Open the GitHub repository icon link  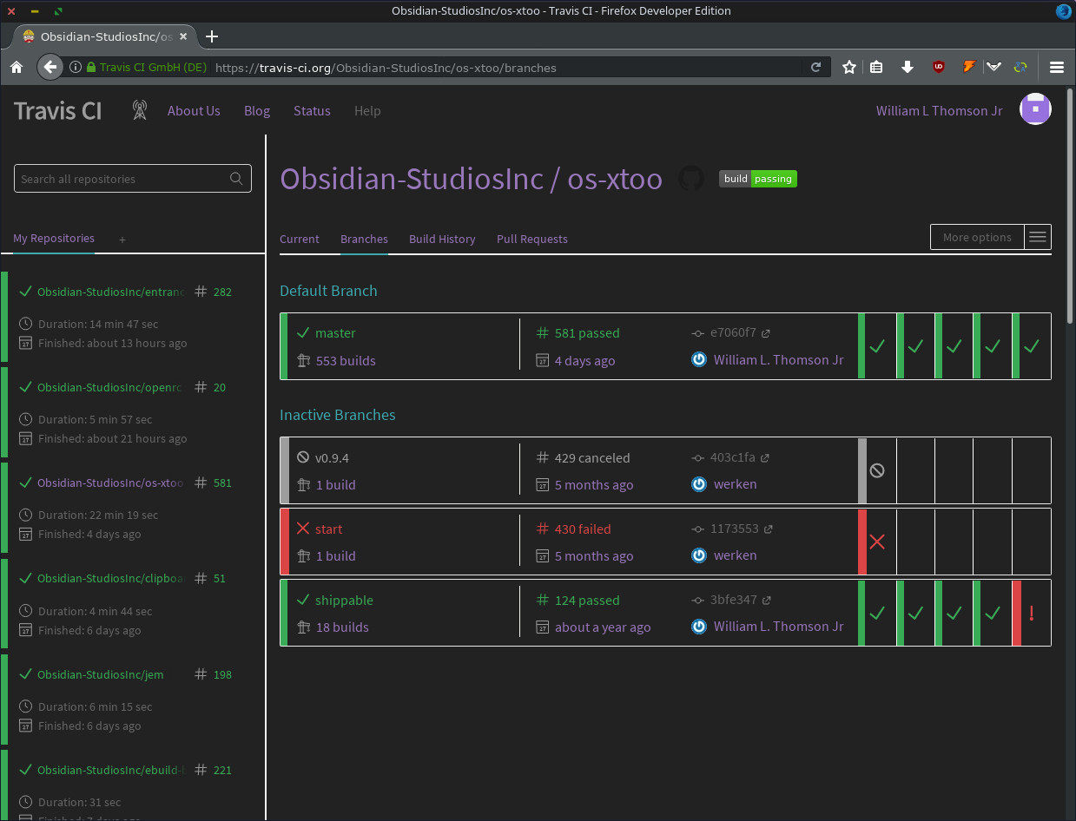[691, 179]
